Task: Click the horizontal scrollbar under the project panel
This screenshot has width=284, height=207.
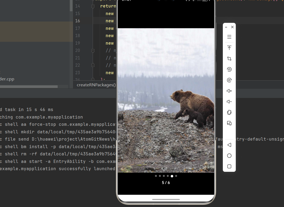Action: click(x=29, y=87)
